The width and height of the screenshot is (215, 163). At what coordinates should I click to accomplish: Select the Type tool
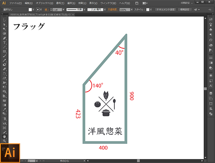click(4, 43)
